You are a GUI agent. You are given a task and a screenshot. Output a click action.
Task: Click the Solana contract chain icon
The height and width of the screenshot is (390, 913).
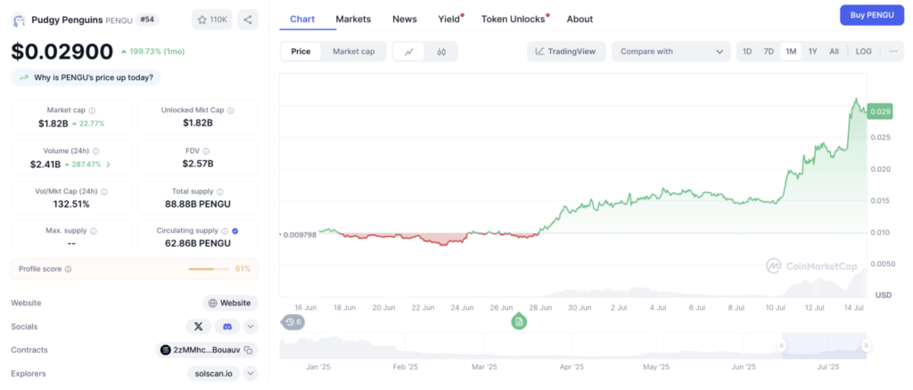click(165, 350)
